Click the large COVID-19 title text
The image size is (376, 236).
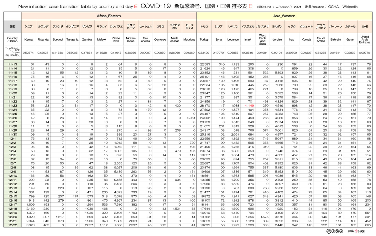[x=155, y=6]
